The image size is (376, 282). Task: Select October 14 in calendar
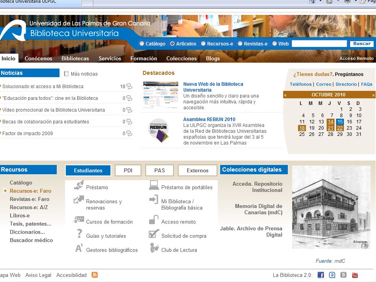(x=331, y=121)
